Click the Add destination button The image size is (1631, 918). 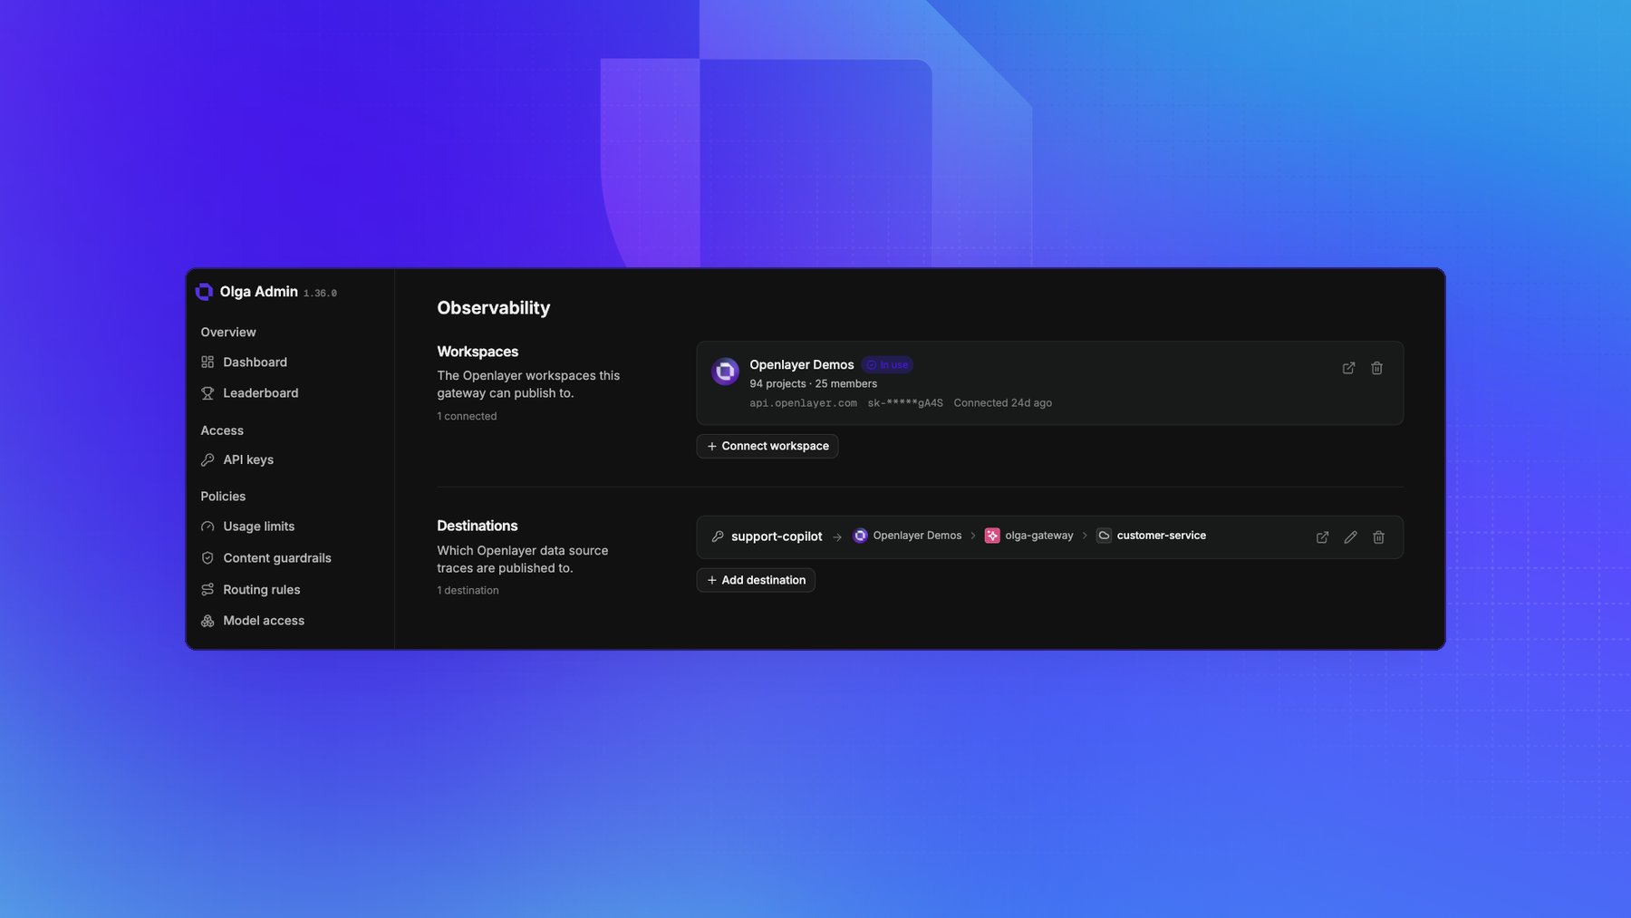pyautogui.click(x=756, y=580)
